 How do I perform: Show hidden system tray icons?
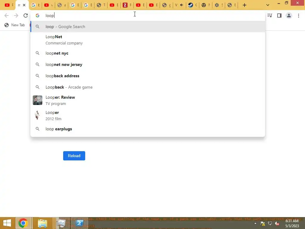(x=255, y=223)
